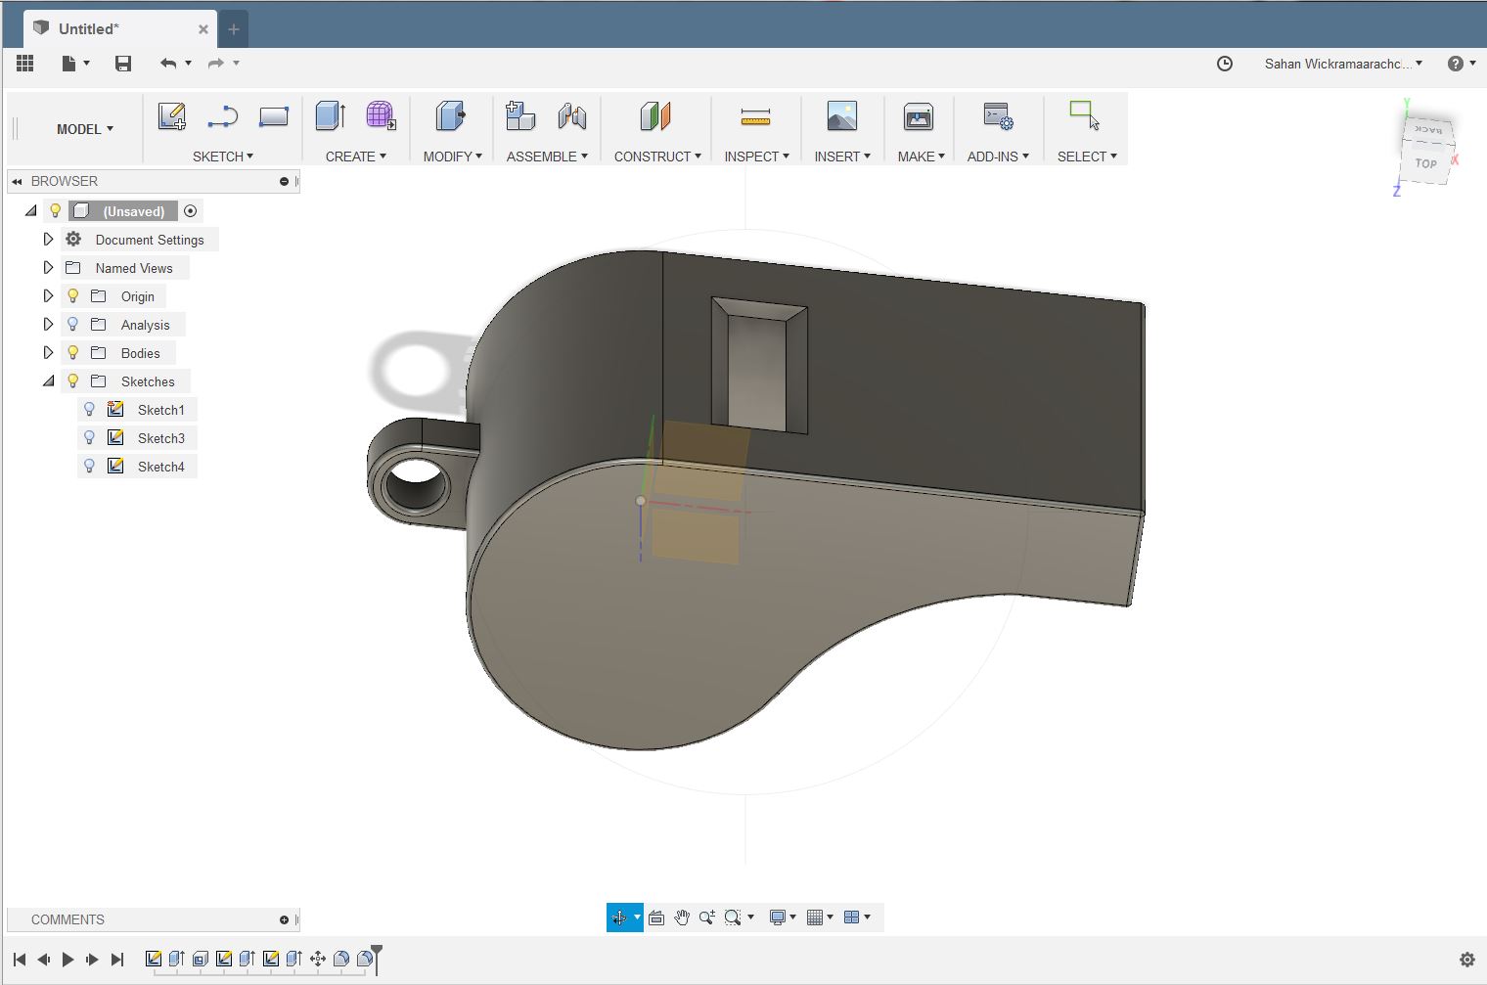
Task: Select the Measure tool icon
Action: tap(755, 117)
